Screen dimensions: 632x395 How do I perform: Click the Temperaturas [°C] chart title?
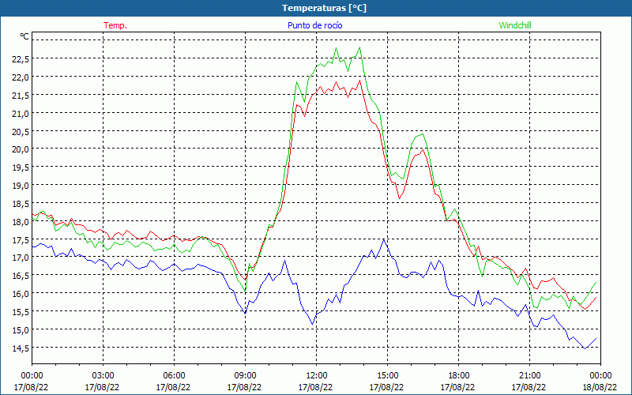[324, 8]
